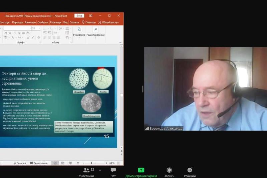
Task: Switch to Reading view
Action: pos(70,163)
